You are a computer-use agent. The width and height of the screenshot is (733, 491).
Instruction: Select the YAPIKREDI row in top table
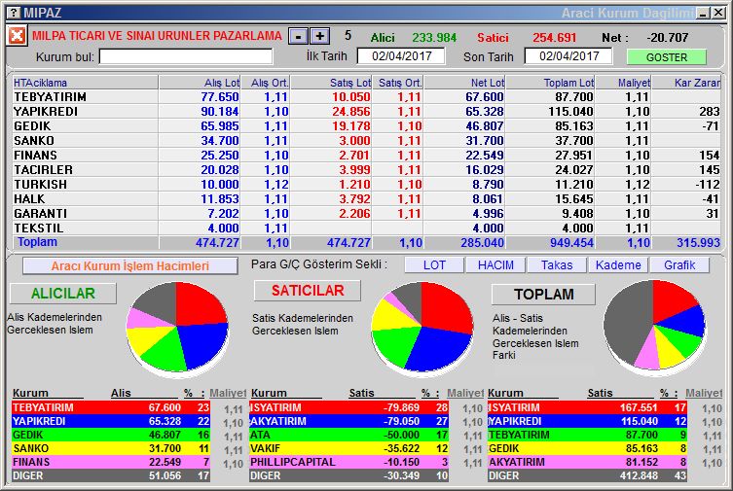click(x=366, y=112)
